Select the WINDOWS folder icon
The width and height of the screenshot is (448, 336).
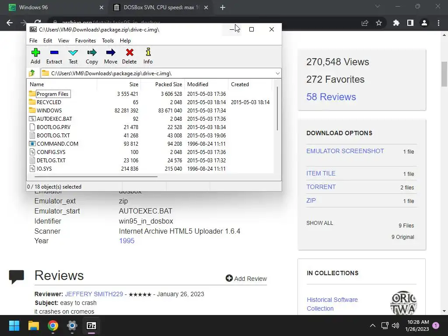(32, 110)
